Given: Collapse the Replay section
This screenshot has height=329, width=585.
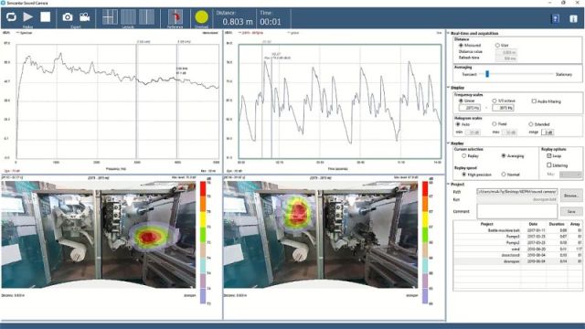Looking at the screenshot, I should click(x=449, y=143).
